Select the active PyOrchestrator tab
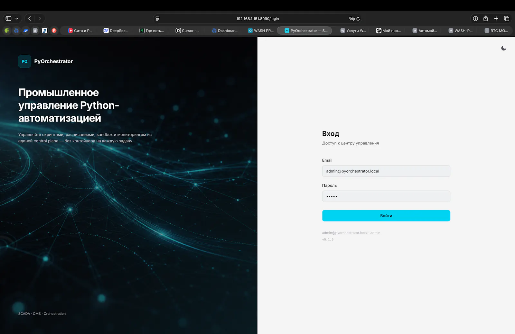The image size is (515, 334). pyautogui.click(x=304, y=31)
